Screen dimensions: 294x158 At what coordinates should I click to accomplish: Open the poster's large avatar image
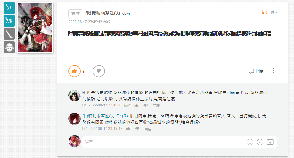(x=35, y=28)
